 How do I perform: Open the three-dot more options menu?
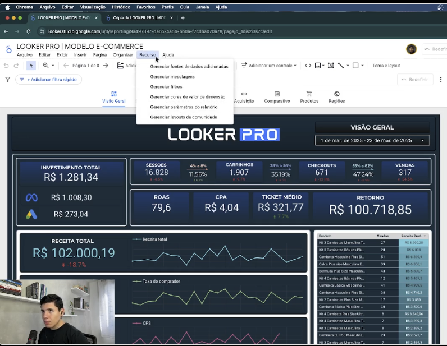coord(441,80)
